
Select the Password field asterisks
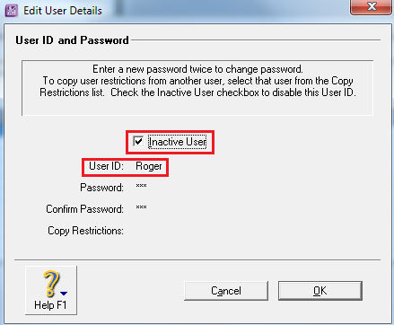pyautogui.click(x=141, y=186)
